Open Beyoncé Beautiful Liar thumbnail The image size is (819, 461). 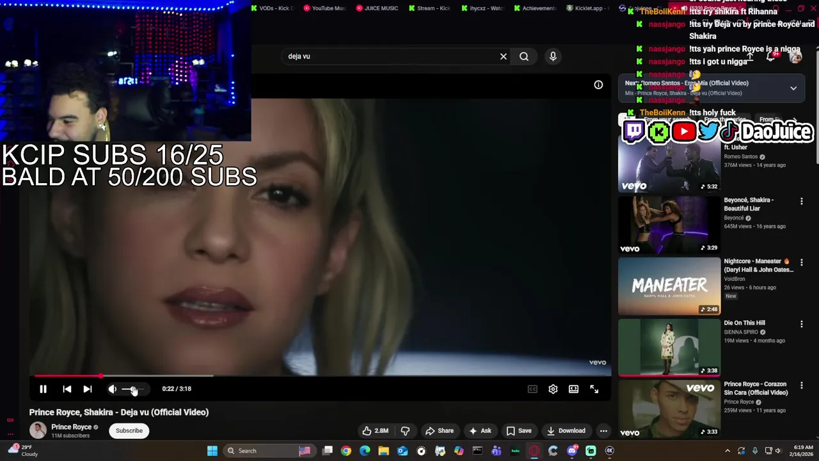(x=669, y=225)
